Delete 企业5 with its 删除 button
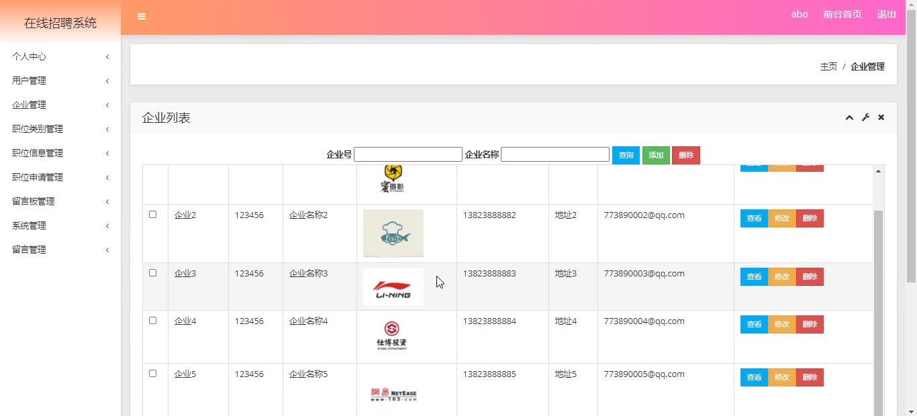 click(810, 378)
